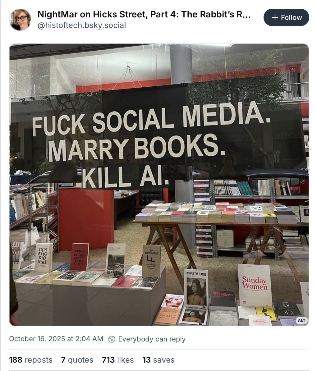The height and width of the screenshot is (371, 317).
Task: View the 188 reposts list
Action: click(31, 360)
